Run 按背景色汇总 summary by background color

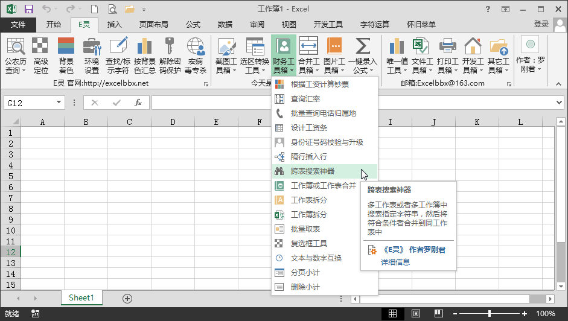click(x=144, y=56)
